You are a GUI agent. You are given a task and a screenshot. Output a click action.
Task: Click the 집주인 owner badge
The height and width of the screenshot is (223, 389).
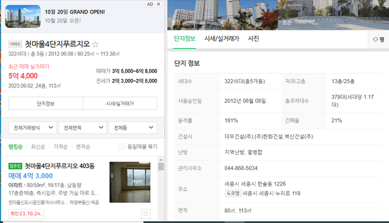click(x=15, y=166)
